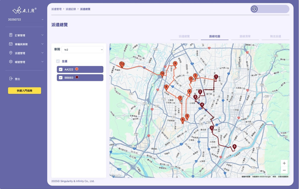Select orange map marker 12
Screen dimensions: 299x189
point(122,65)
